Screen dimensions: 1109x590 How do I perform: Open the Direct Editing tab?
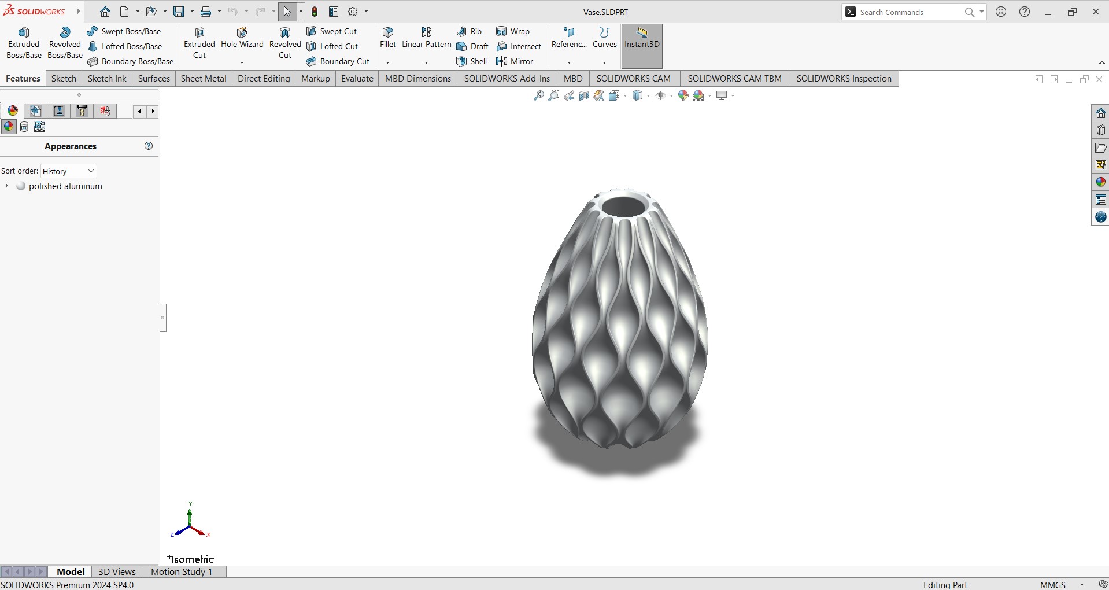(x=264, y=79)
